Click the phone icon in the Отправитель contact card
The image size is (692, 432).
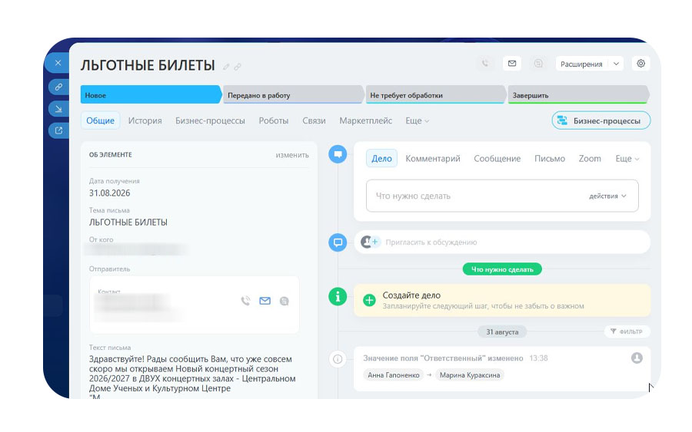point(245,301)
